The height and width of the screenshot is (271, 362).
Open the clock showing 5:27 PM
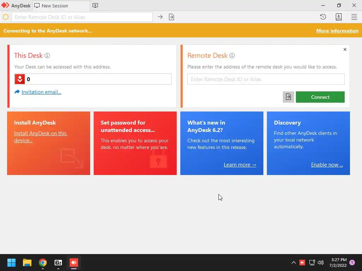click(x=338, y=263)
